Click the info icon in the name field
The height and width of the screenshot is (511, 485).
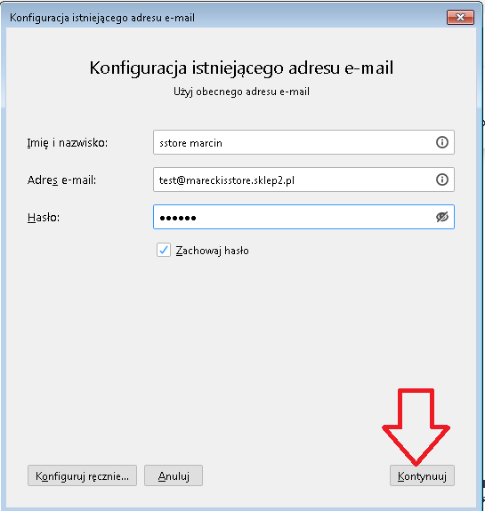tap(442, 142)
